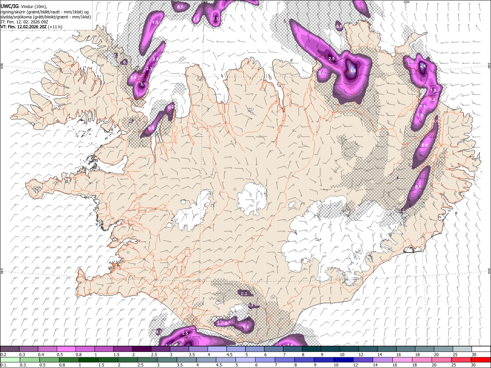
Task: Select the 'IT: Fim. 12. 02. 2026 09Z' text
Action: (24, 22)
